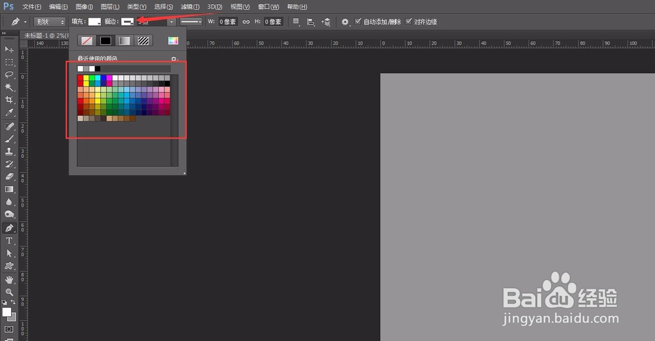Screen dimensions: 655x341
Task: Click the W width input field
Action: tap(228, 22)
